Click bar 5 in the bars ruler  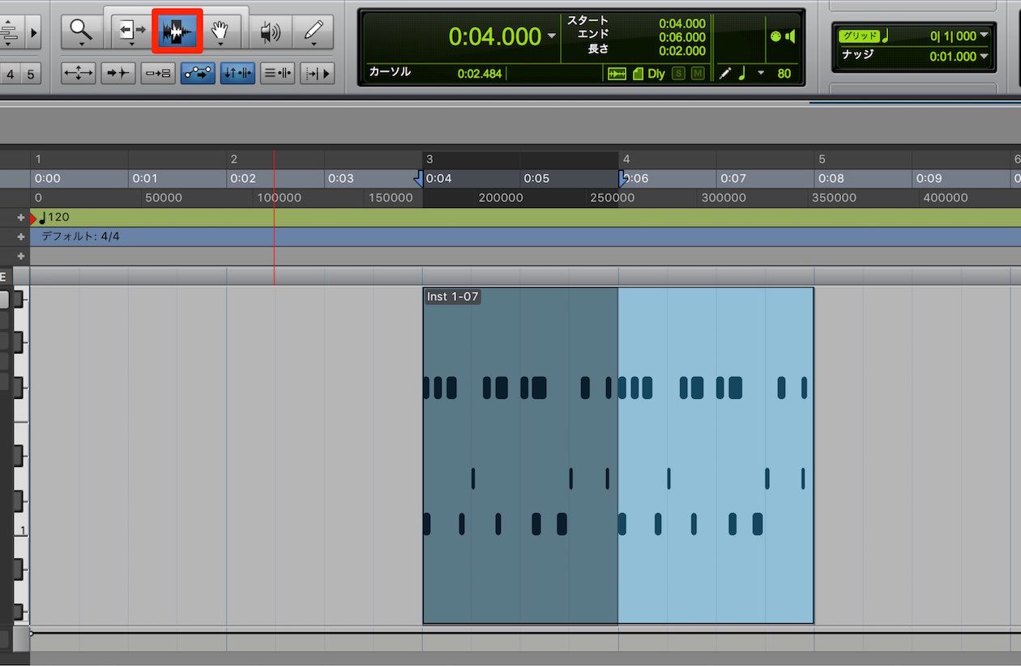pos(822,159)
